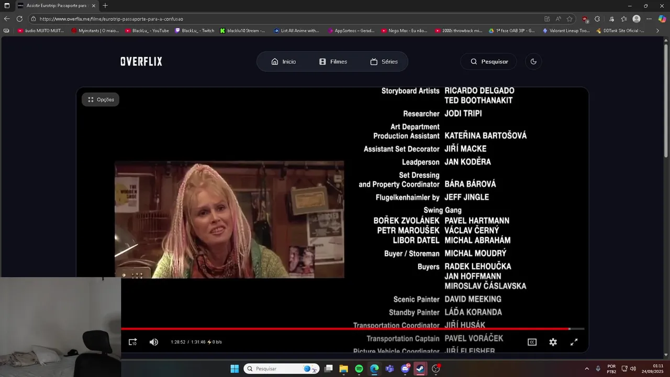Open Discord from taskbar

tap(405, 369)
